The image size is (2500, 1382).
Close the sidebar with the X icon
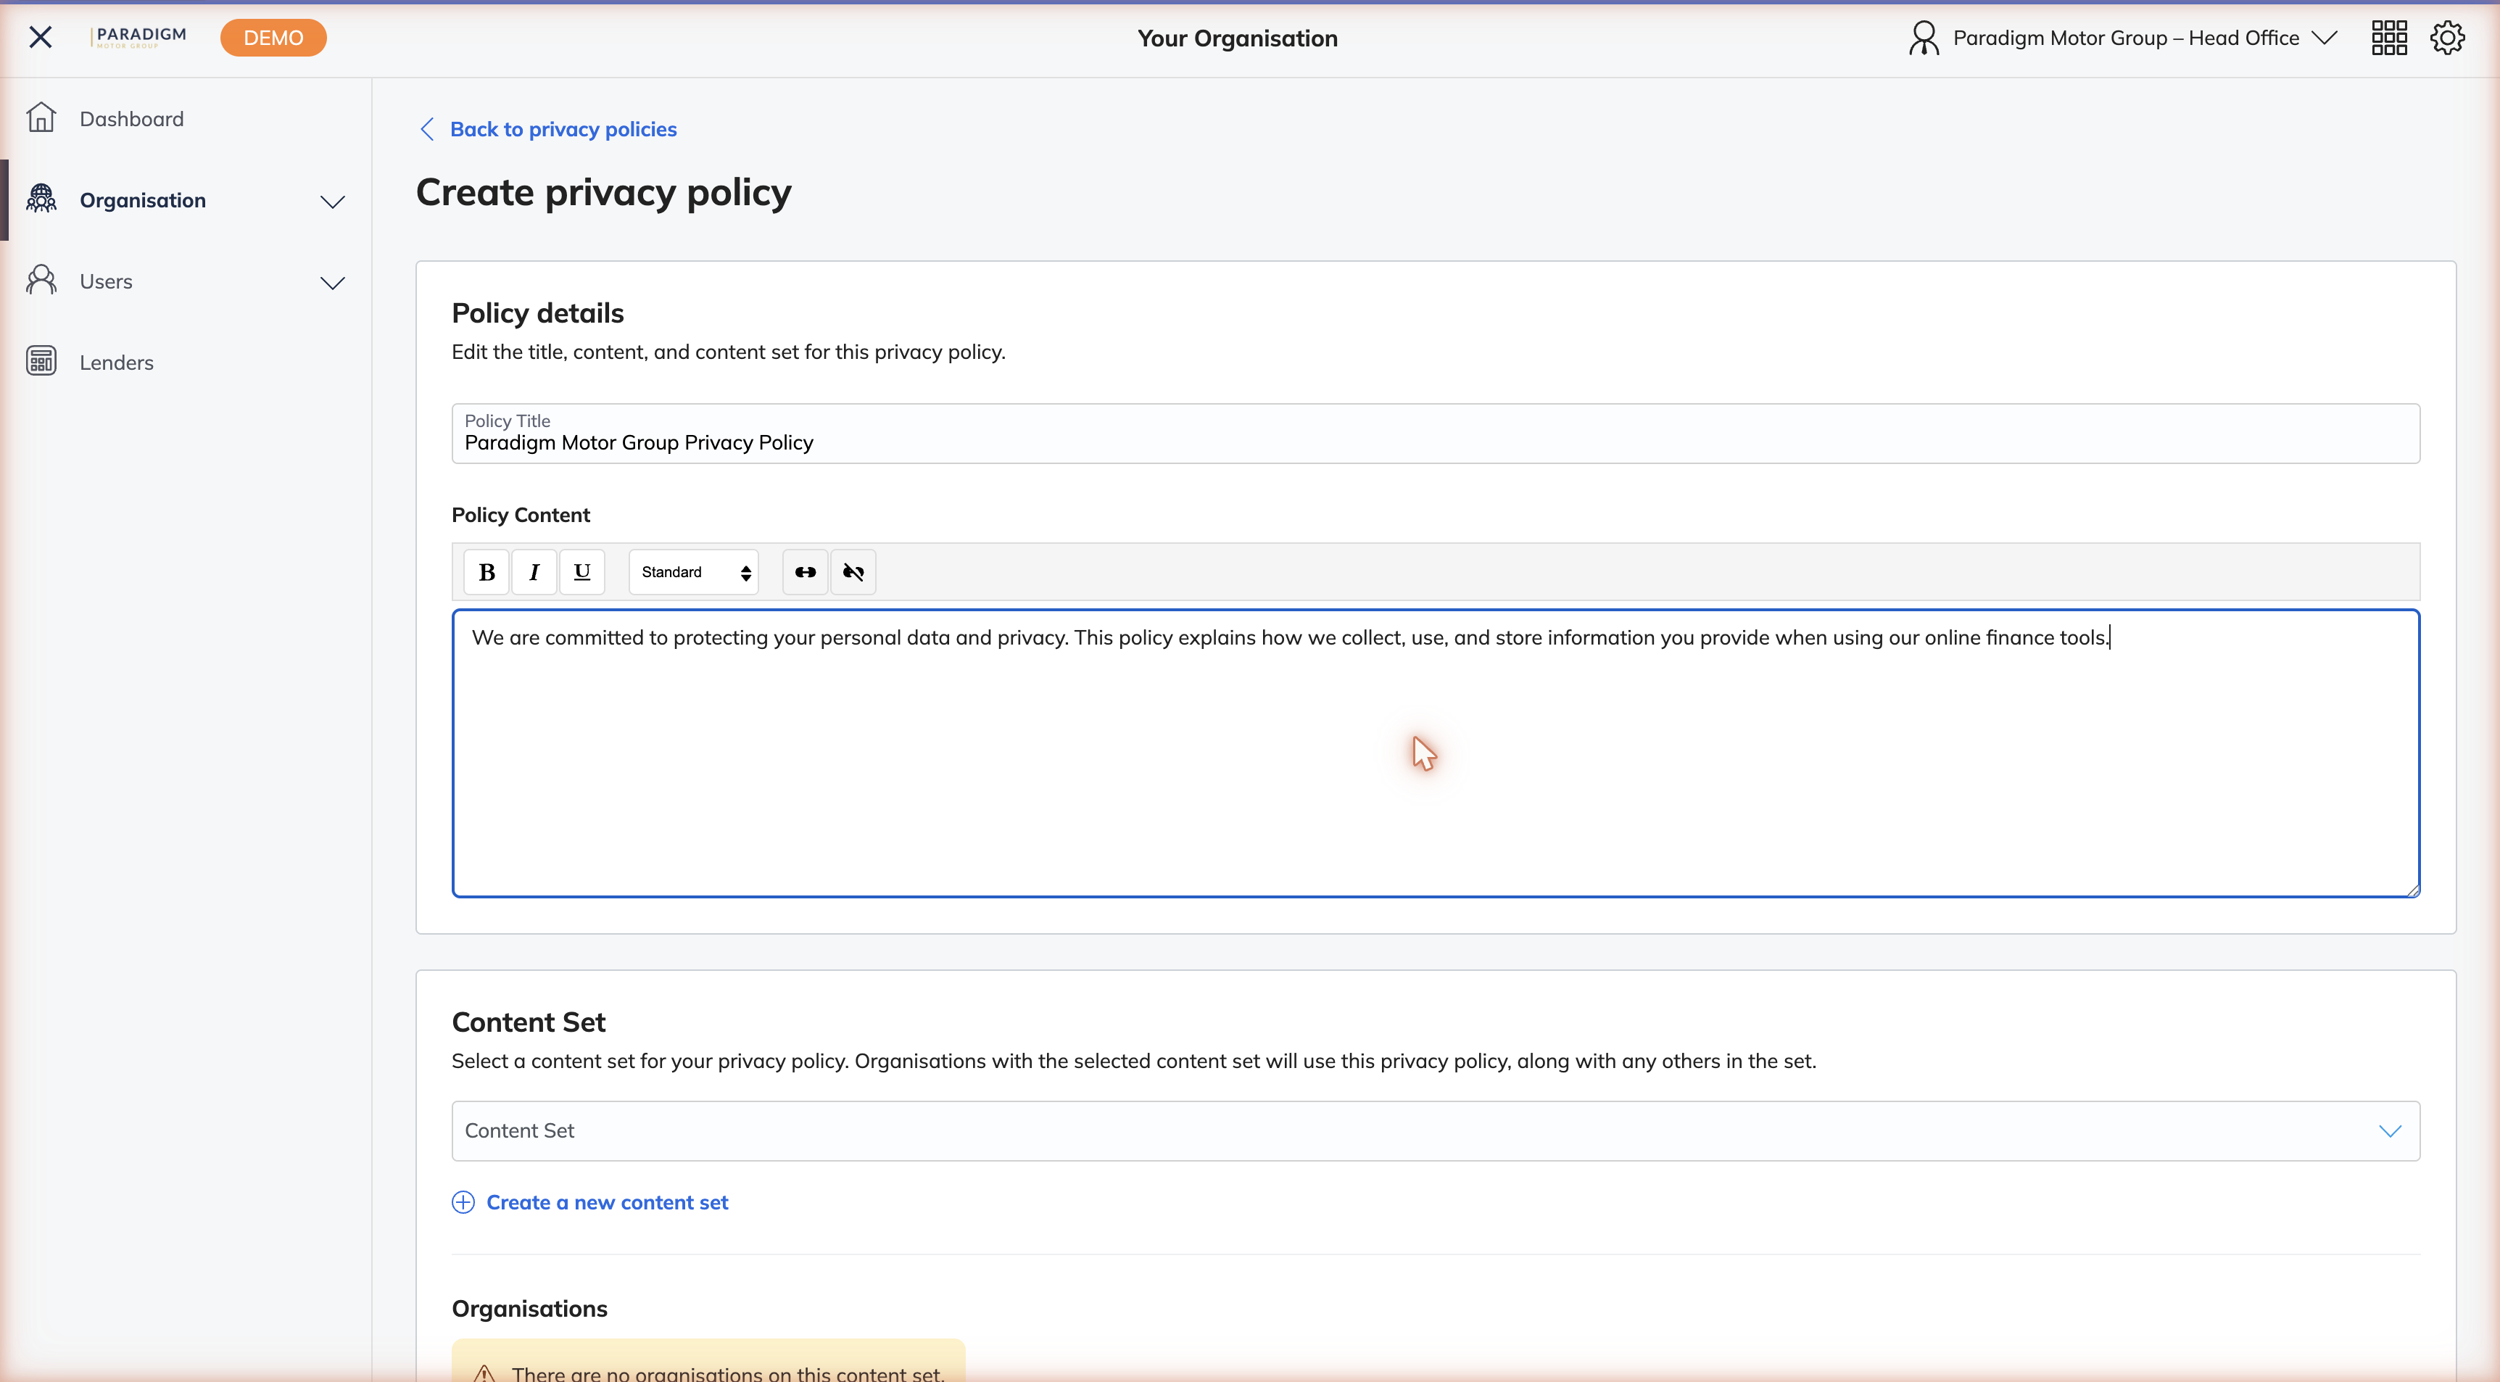point(41,37)
